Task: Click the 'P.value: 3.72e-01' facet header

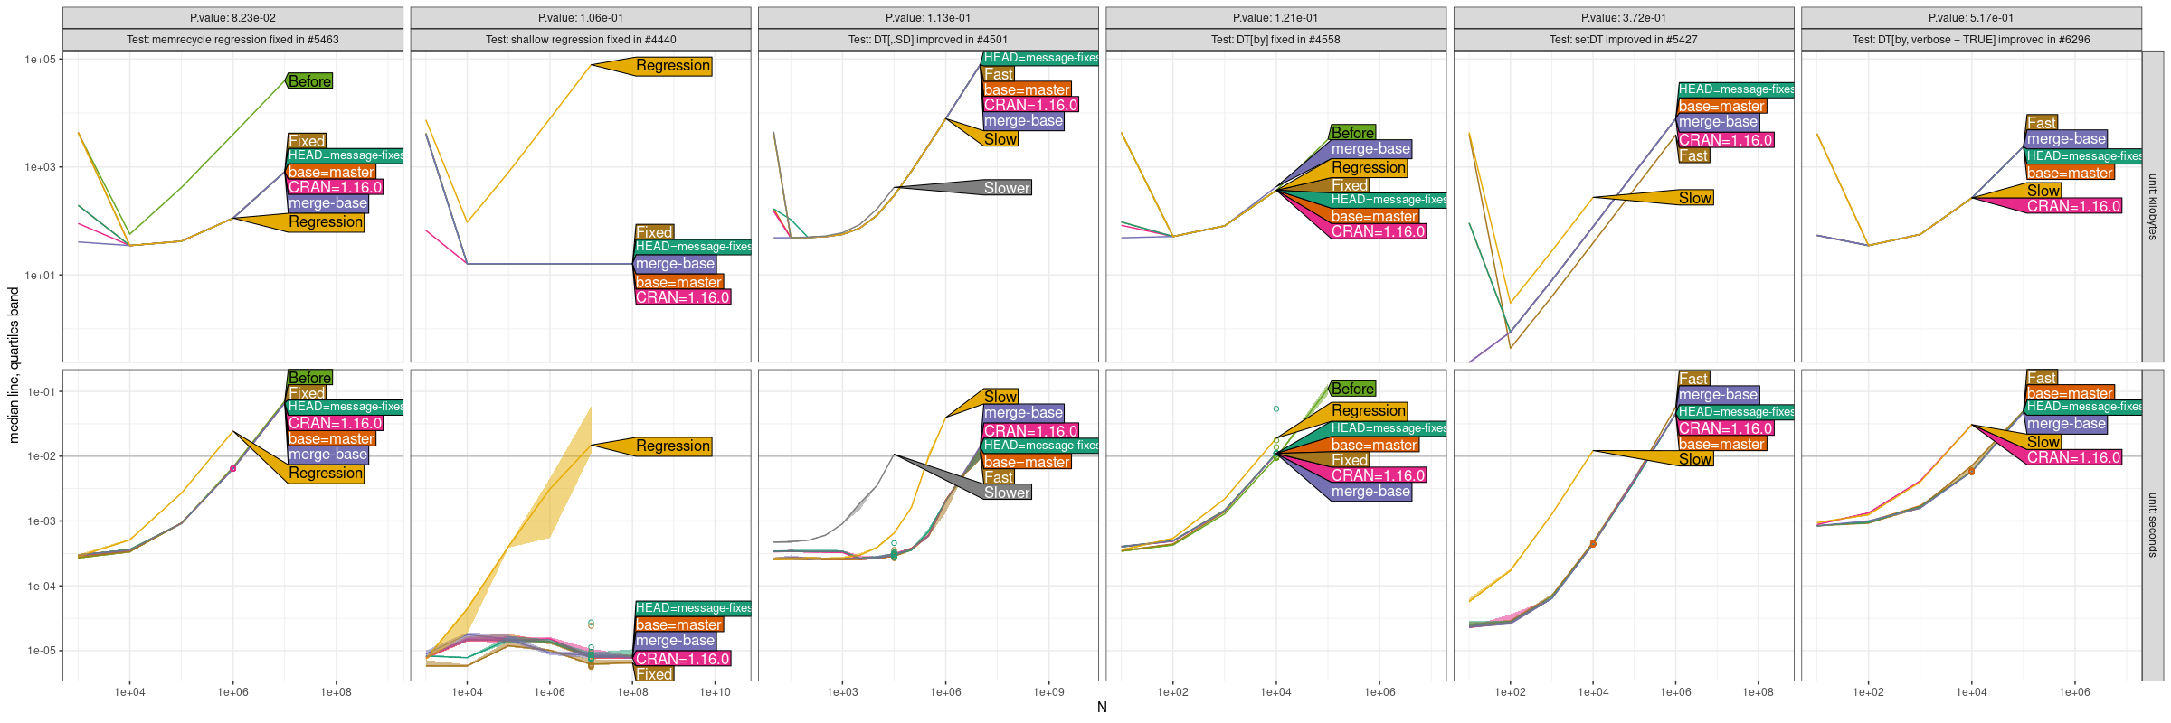Action: point(1624,18)
